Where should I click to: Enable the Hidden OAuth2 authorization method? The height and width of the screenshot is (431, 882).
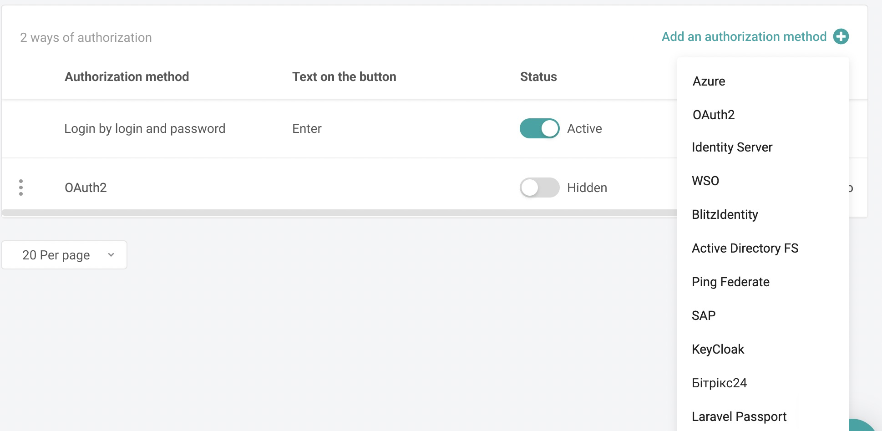pos(539,188)
